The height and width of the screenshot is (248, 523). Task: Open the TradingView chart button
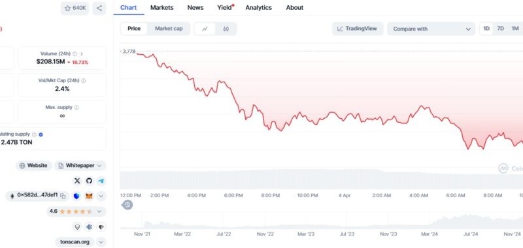[x=358, y=29]
